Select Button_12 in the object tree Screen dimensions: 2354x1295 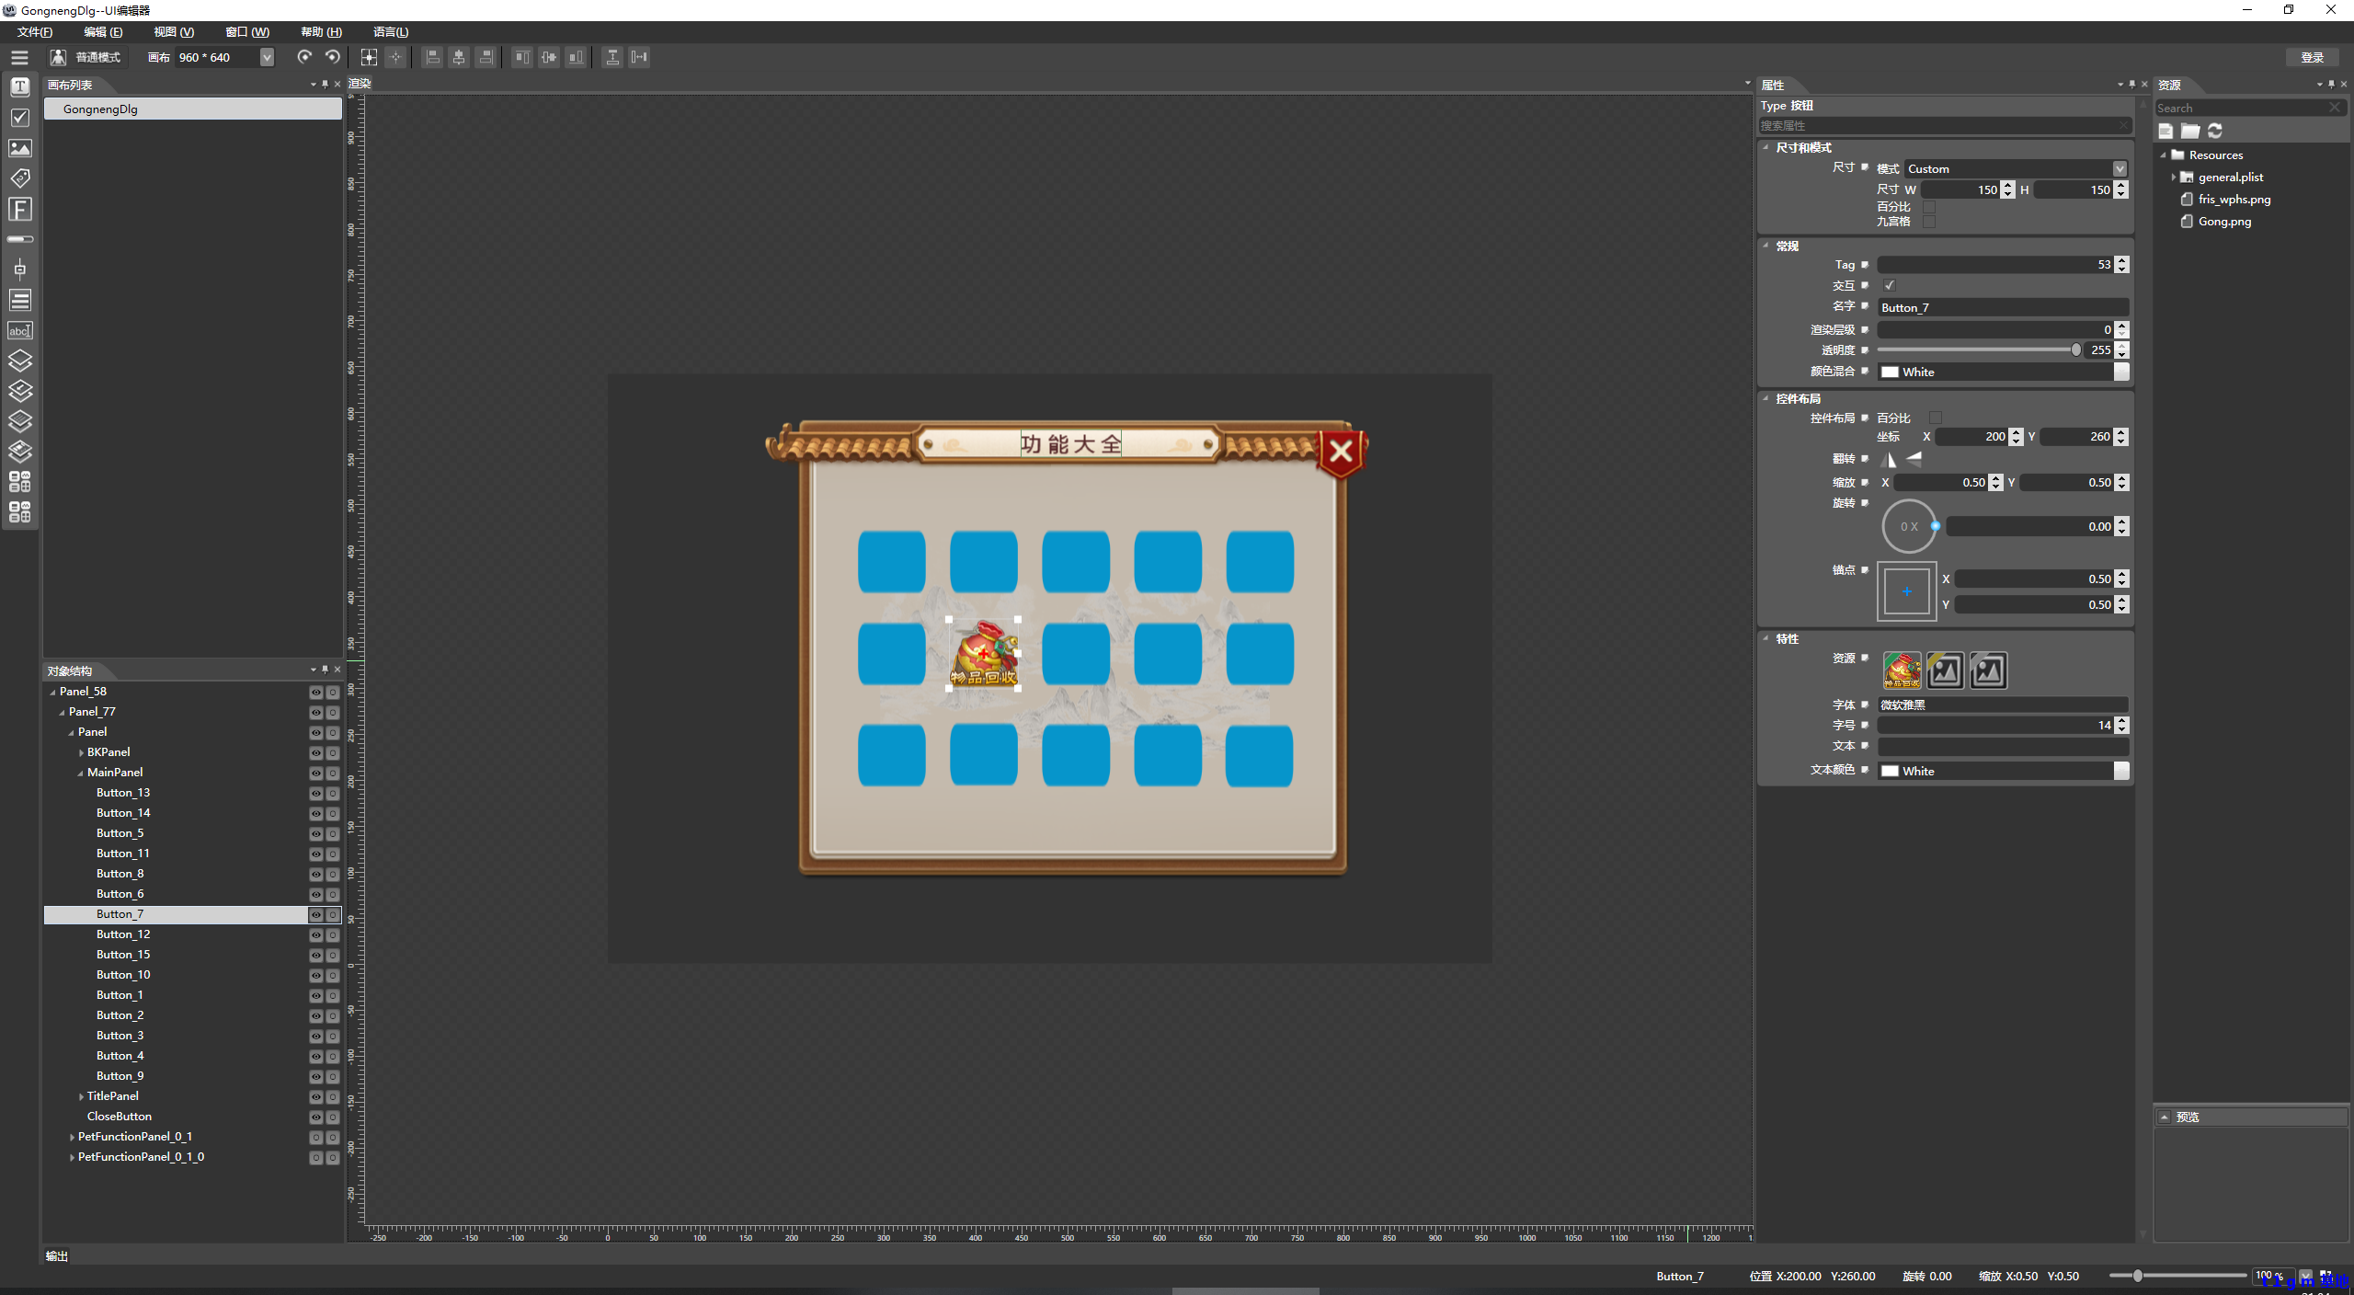[x=123, y=934]
